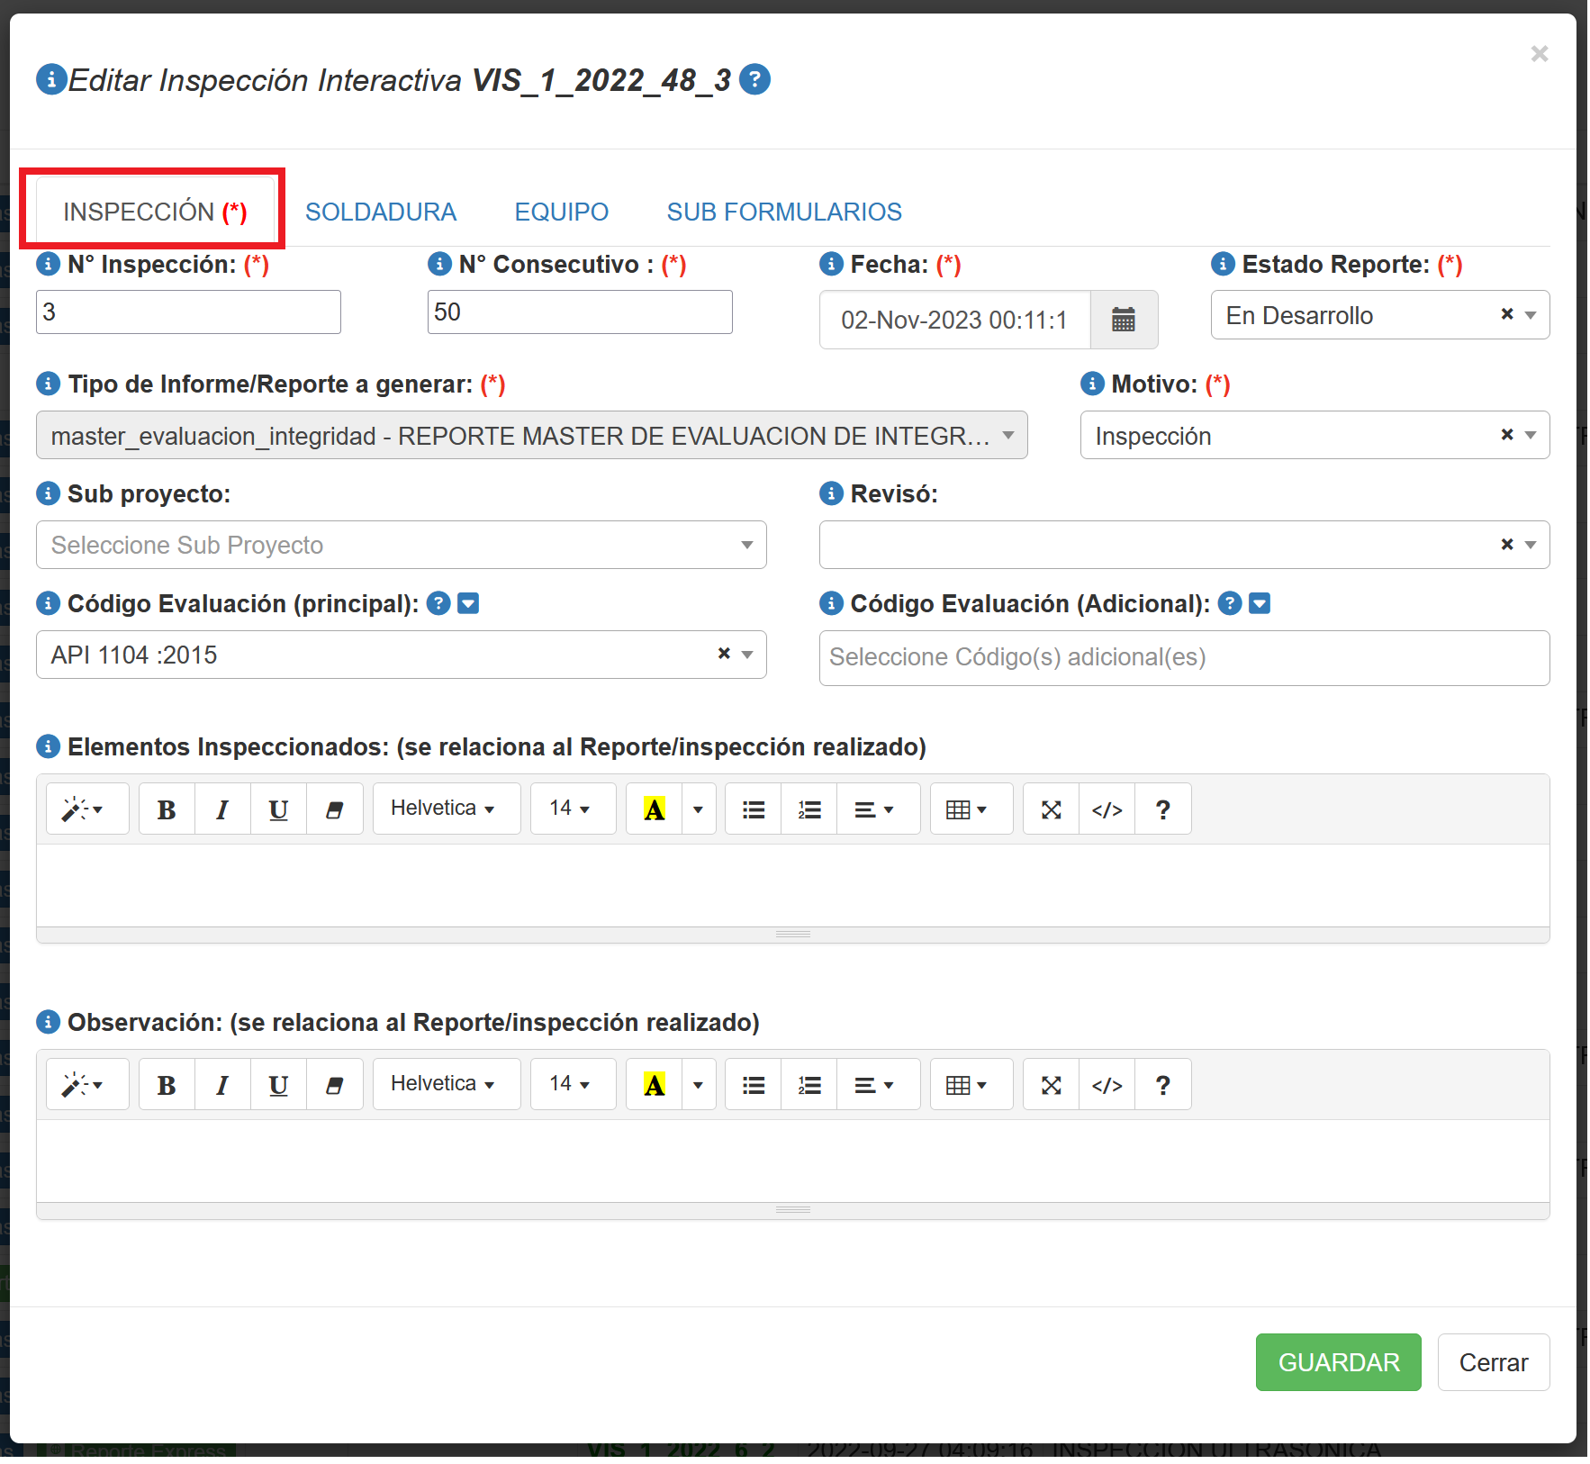Toggle Italic in Observación editor

pyautogui.click(x=222, y=1085)
